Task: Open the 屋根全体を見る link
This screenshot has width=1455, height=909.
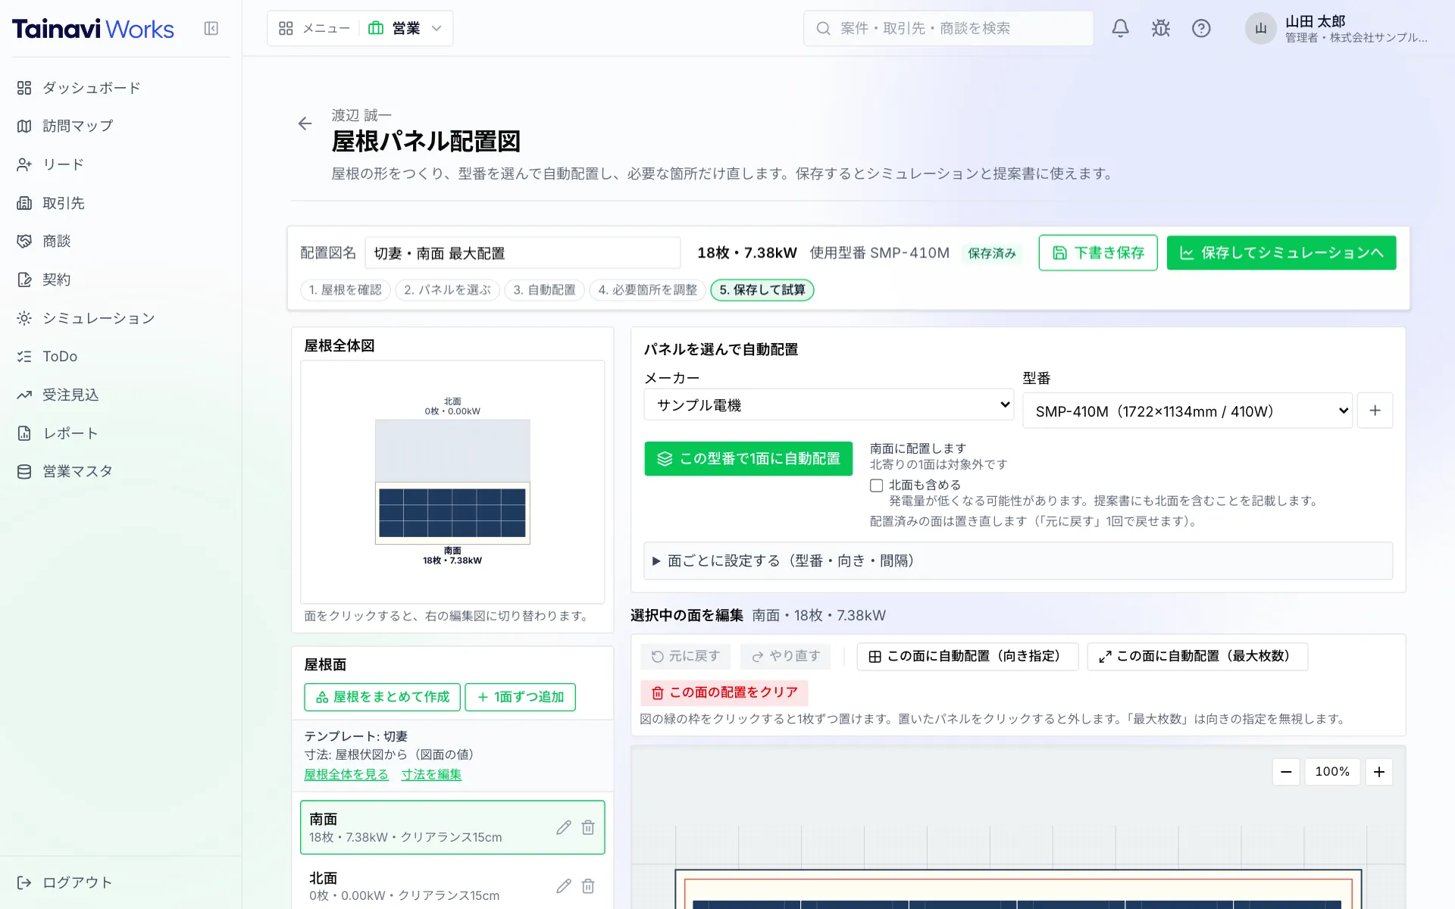Action: coord(346,774)
